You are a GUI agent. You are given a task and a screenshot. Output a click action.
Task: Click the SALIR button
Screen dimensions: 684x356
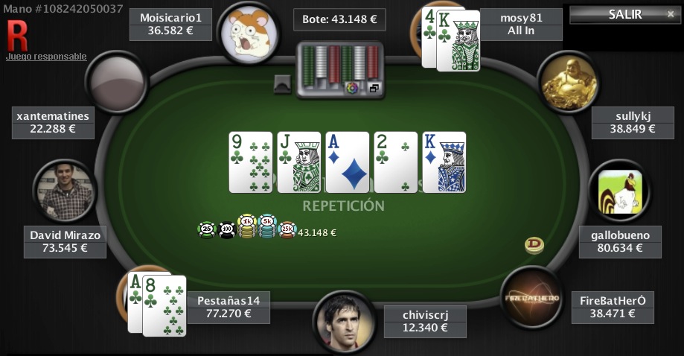[624, 14]
